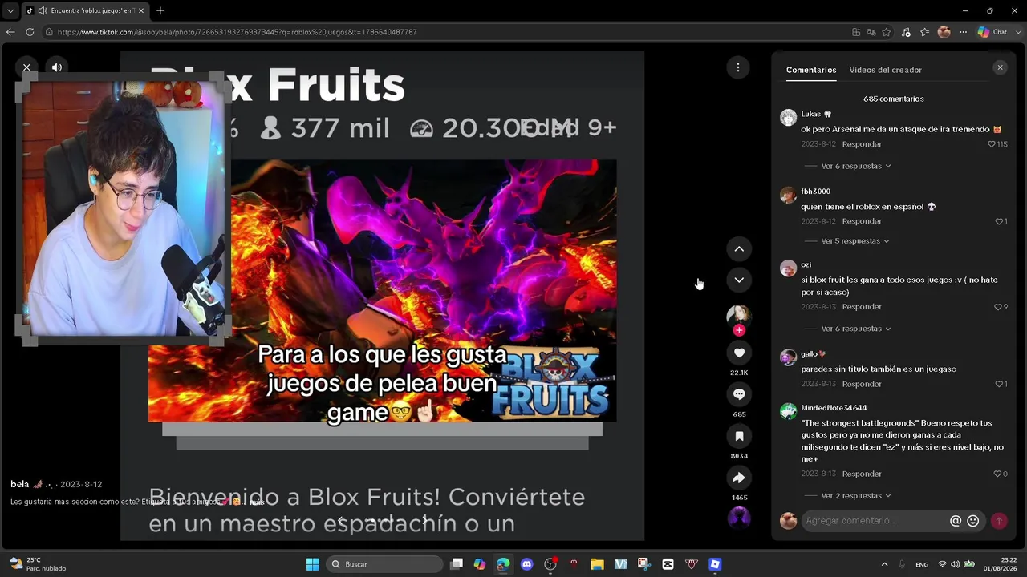Like gallo's comment
Screen dimensions: 1027x577
point(999,384)
